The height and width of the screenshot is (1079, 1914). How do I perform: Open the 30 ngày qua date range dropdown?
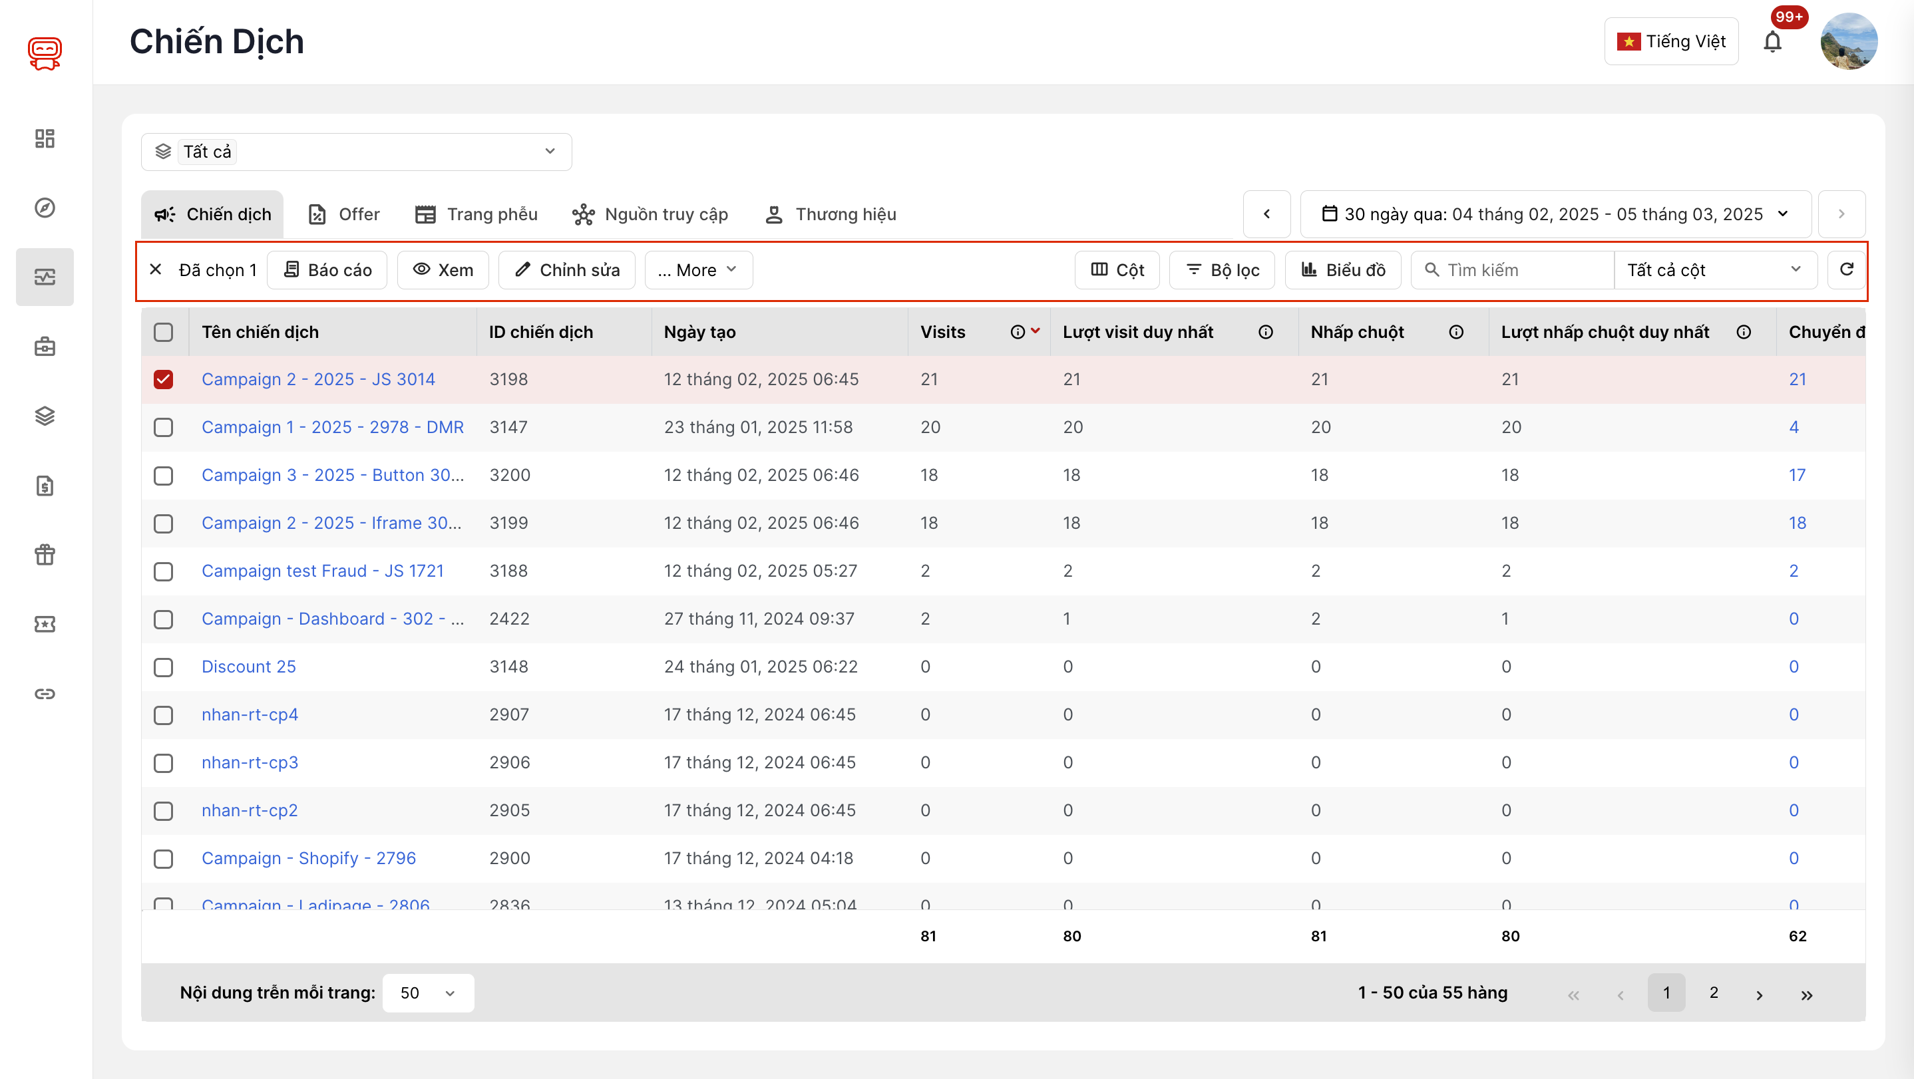[1555, 214]
